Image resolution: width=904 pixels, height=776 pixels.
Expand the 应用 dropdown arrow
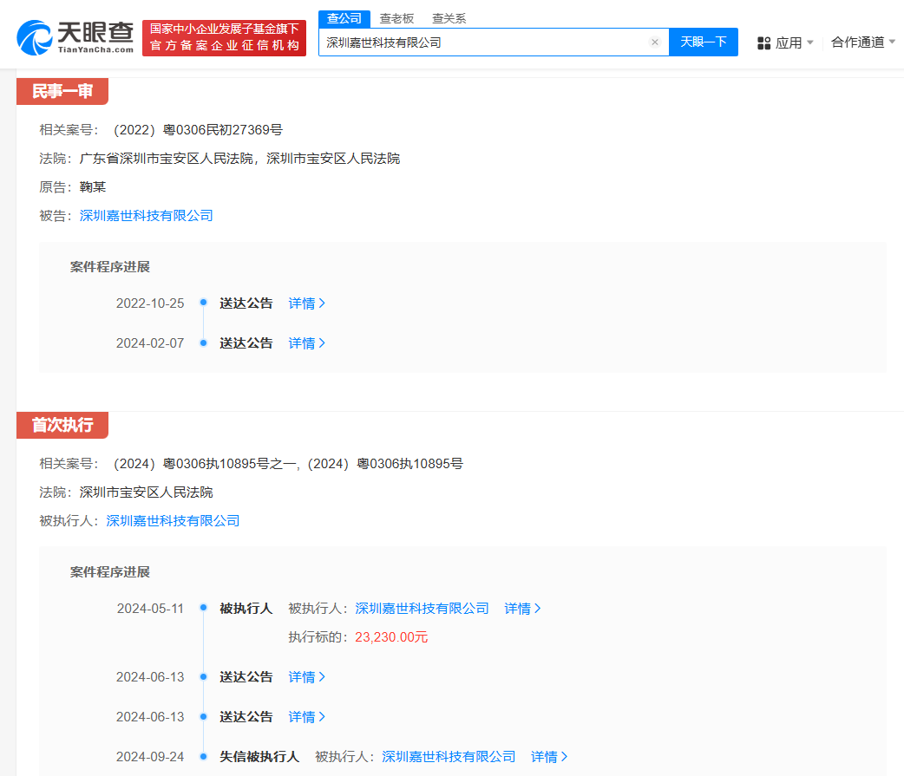tap(810, 42)
